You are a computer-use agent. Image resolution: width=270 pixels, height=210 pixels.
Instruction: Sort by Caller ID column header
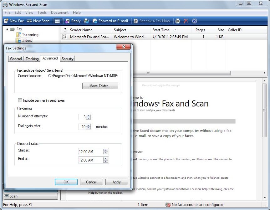tap(247, 30)
